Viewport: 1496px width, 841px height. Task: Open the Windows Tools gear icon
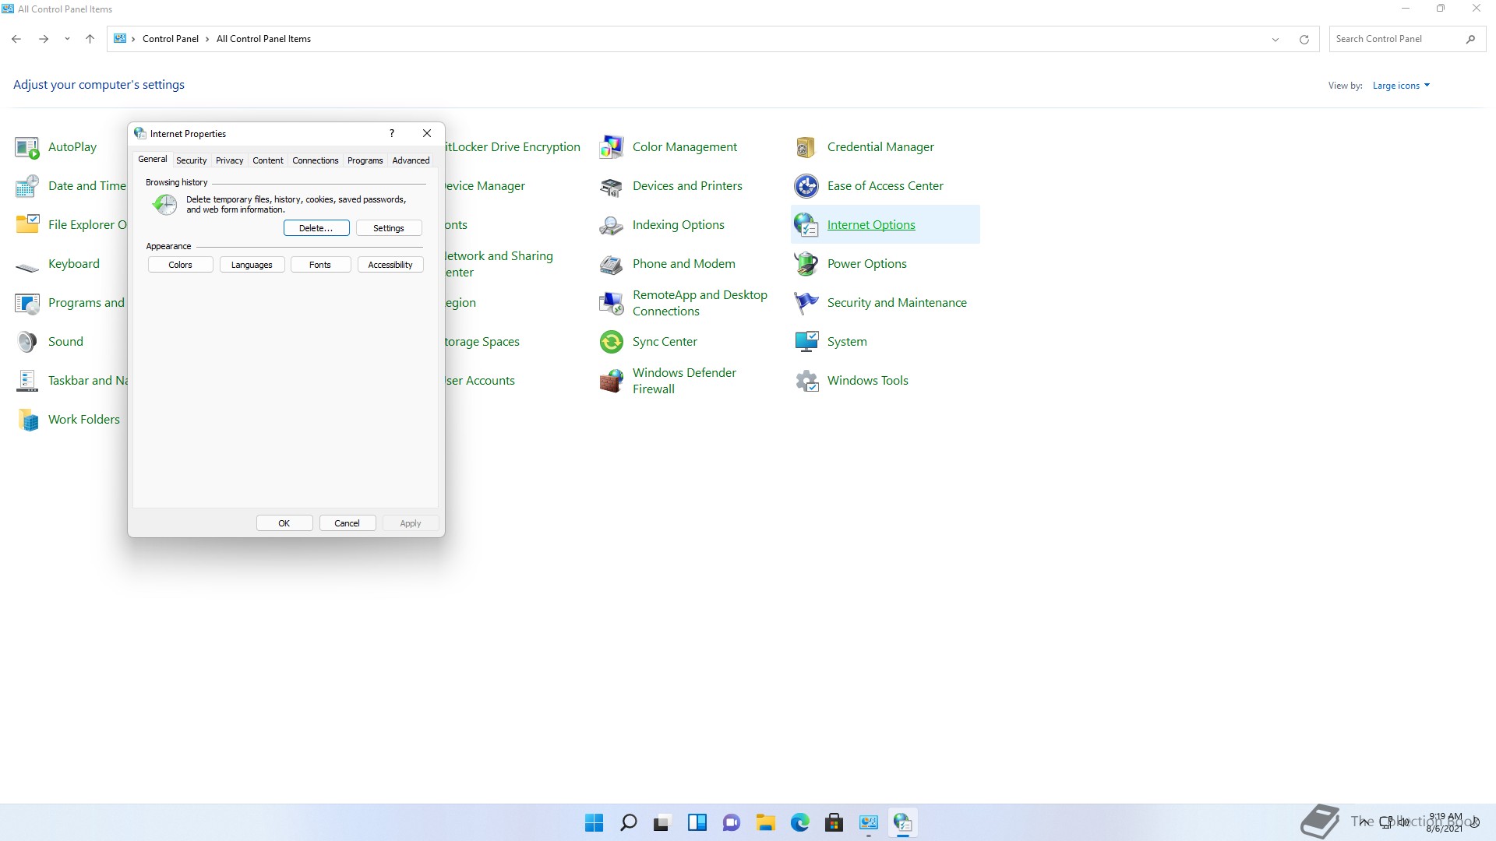coord(806,381)
